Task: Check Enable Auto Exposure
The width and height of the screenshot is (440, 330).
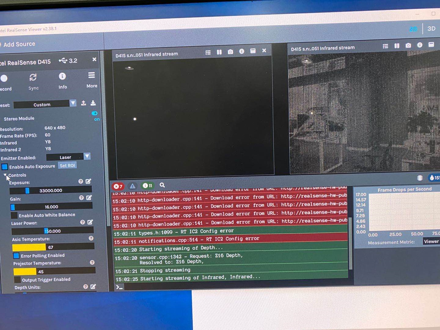Action: [x=5, y=167]
